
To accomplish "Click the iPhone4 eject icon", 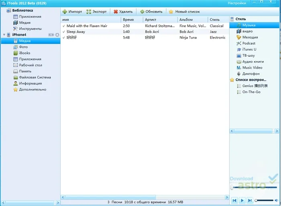I will coord(57,35).
